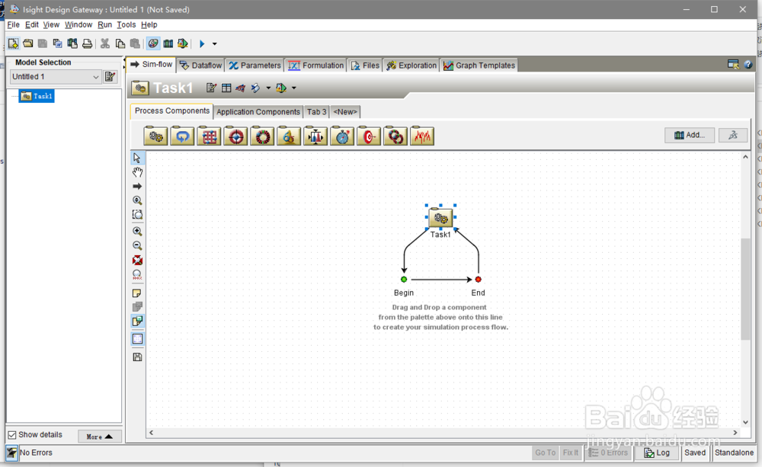Open the Formulation tab
Viewport: 762px width, 467px height.
point(316,65)
